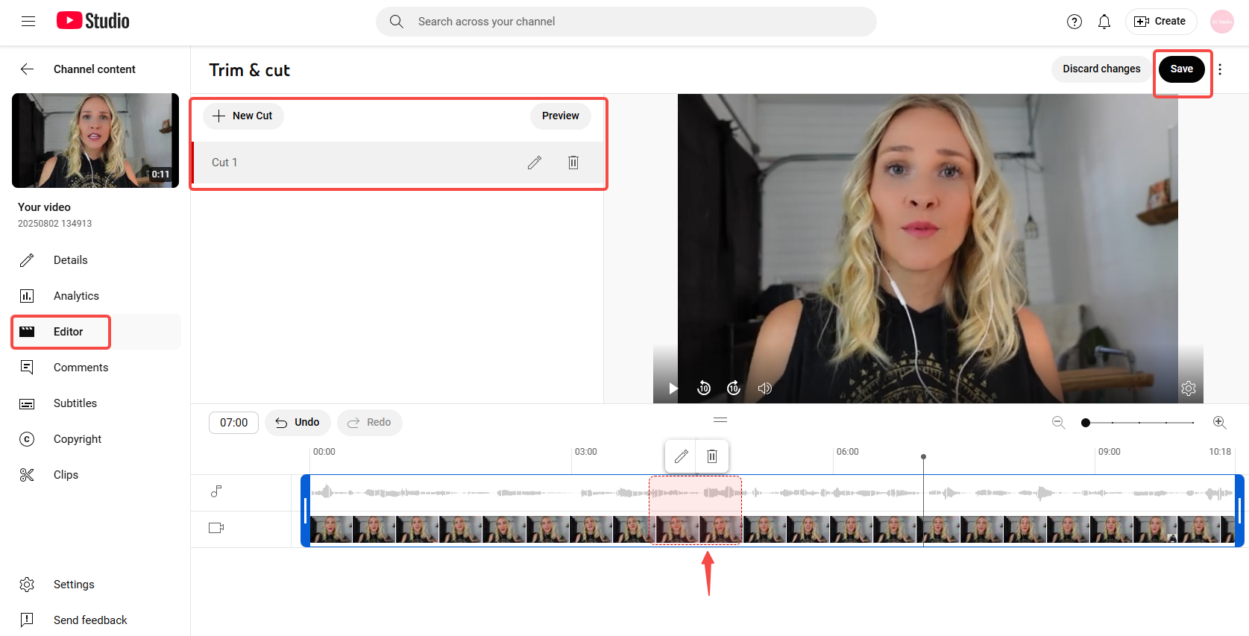Image resolution: width=1249 pixels, height=636 pixels.
Task: Go to Subtitles page
Action: click(75, 403)
